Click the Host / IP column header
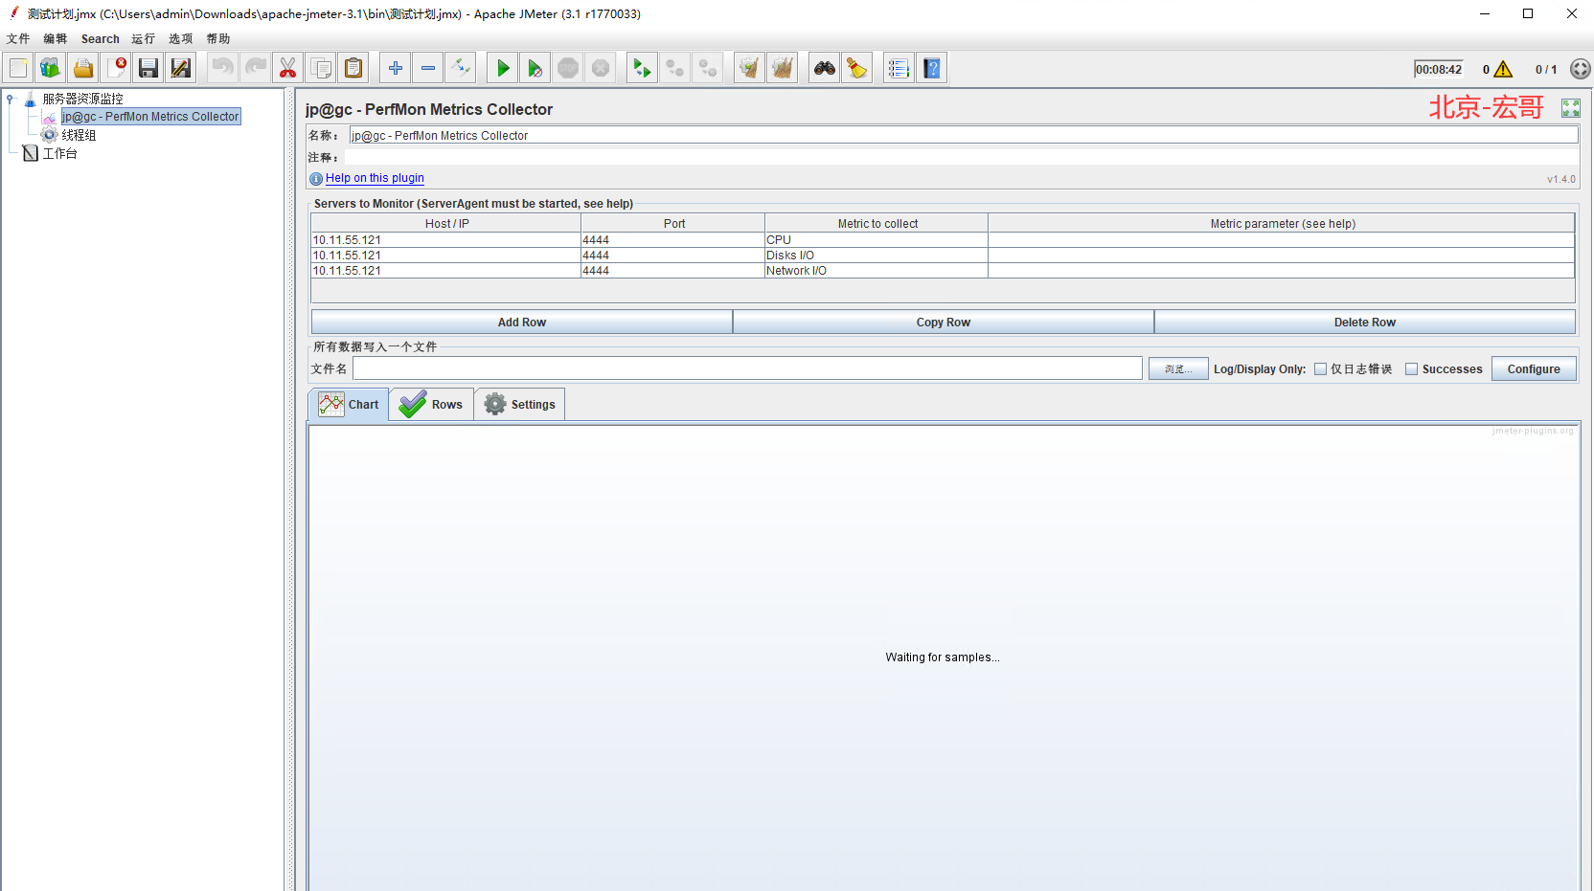The image size is (1594, 891). (446, 224)
